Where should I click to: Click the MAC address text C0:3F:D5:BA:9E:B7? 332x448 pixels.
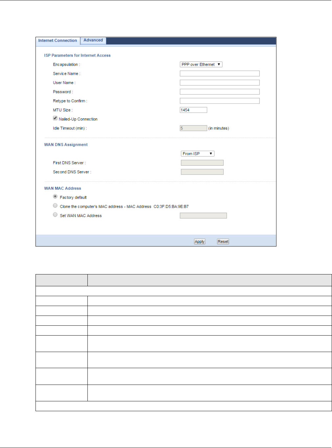click(x=171, y=207)
